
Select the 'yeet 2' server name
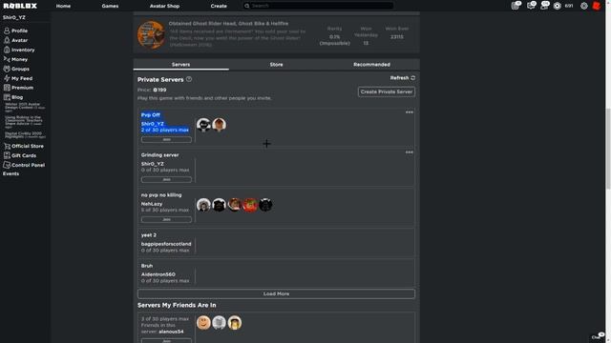[x=149, y=235]
